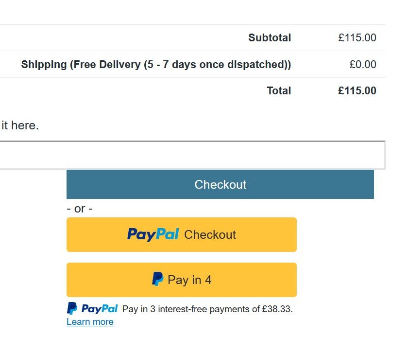Open the Learn more link
The width and height of the screenshot is (408, 355).
[x=90, y=322]
